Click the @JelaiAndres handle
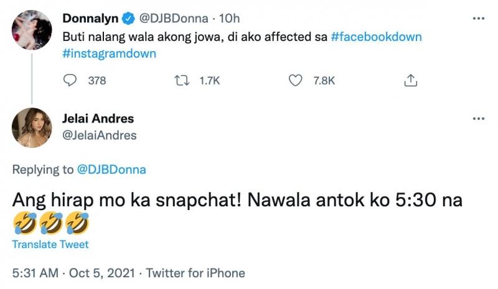The width and height of the screenshot is (498, 289). tap(100, 135)
